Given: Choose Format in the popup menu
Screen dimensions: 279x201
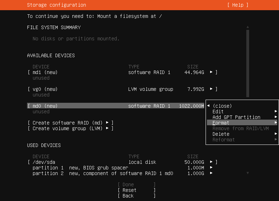Looking at the screenshot, I should [x=242, y=123].
